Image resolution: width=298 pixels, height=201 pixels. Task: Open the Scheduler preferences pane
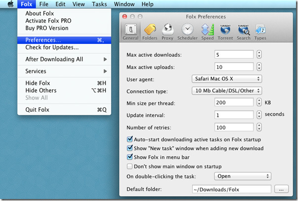[187, 32]
